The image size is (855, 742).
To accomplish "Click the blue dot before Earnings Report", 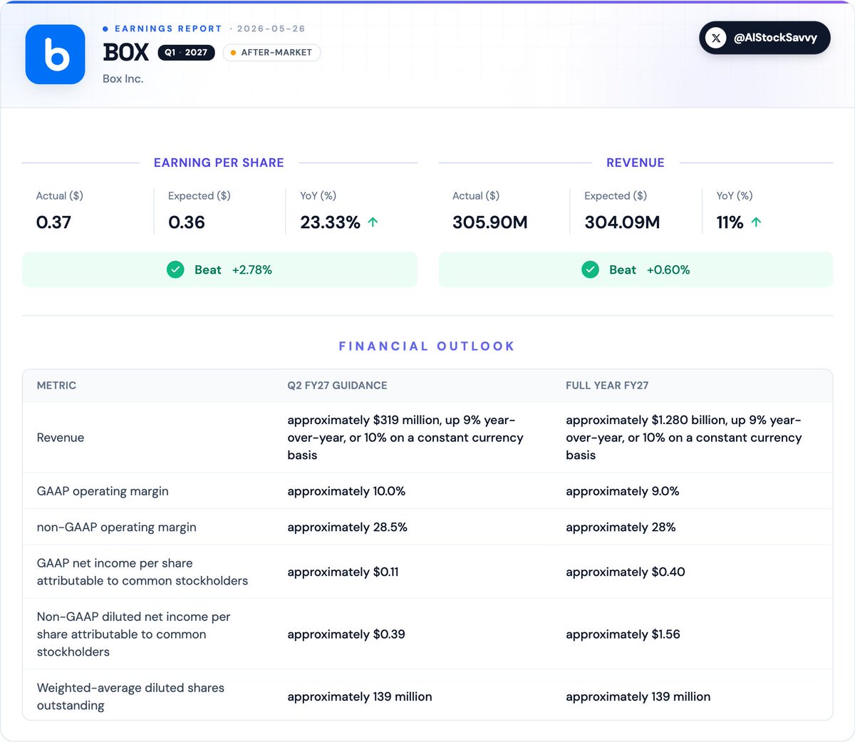I will tap(105, 29).
